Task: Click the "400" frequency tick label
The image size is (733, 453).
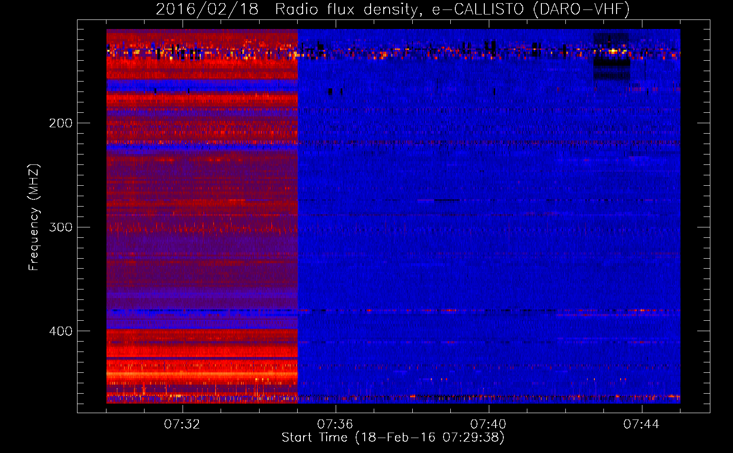Action: [x=61, y=331]
